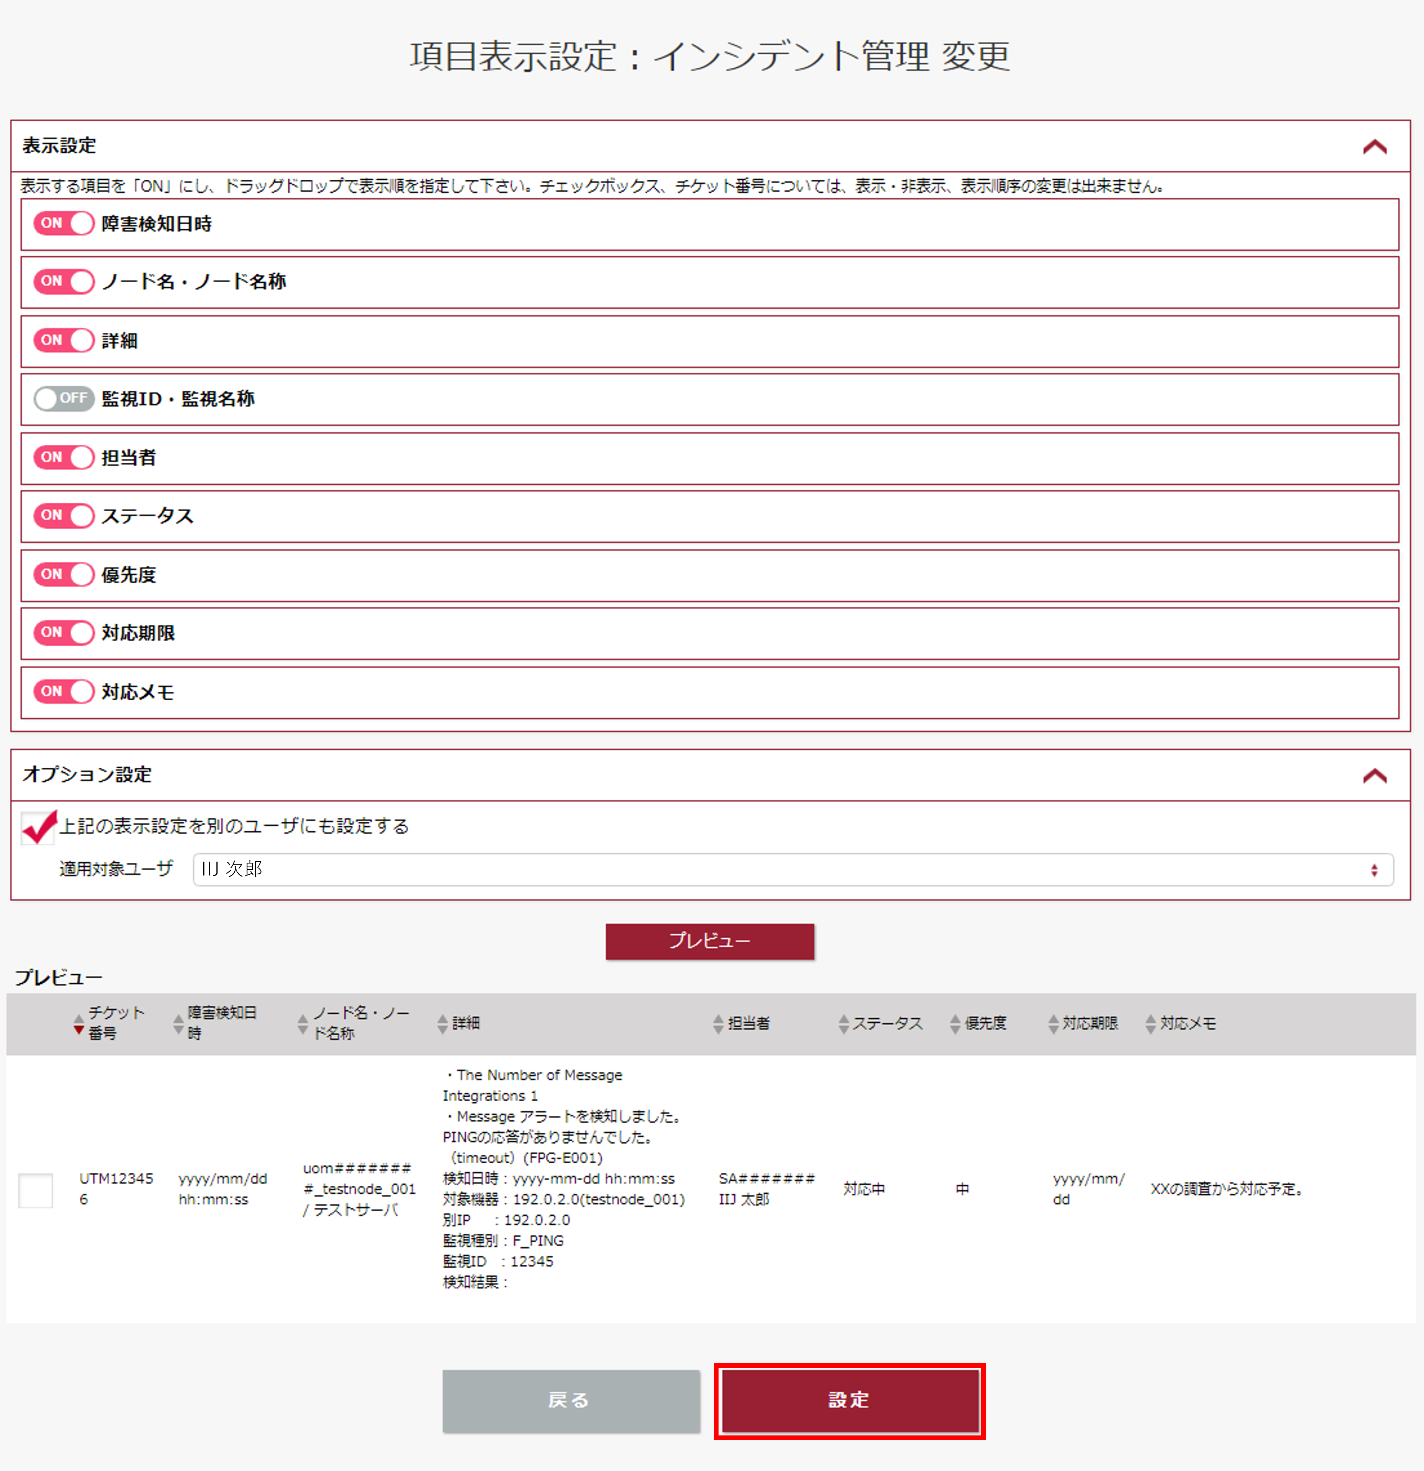
Task: Sort by ノード名・ノード名称 column arrows
Action: (x=302, y=1024)
